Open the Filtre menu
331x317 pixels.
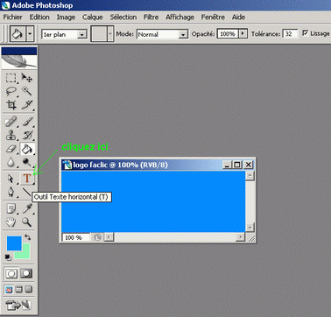[151, 18]
